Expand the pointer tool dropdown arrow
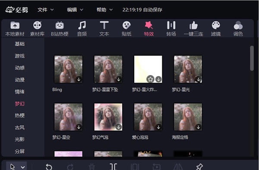Image resolution: width=259 pixels, height=170 pixels. pyautogui.click(x=23, y=167)
